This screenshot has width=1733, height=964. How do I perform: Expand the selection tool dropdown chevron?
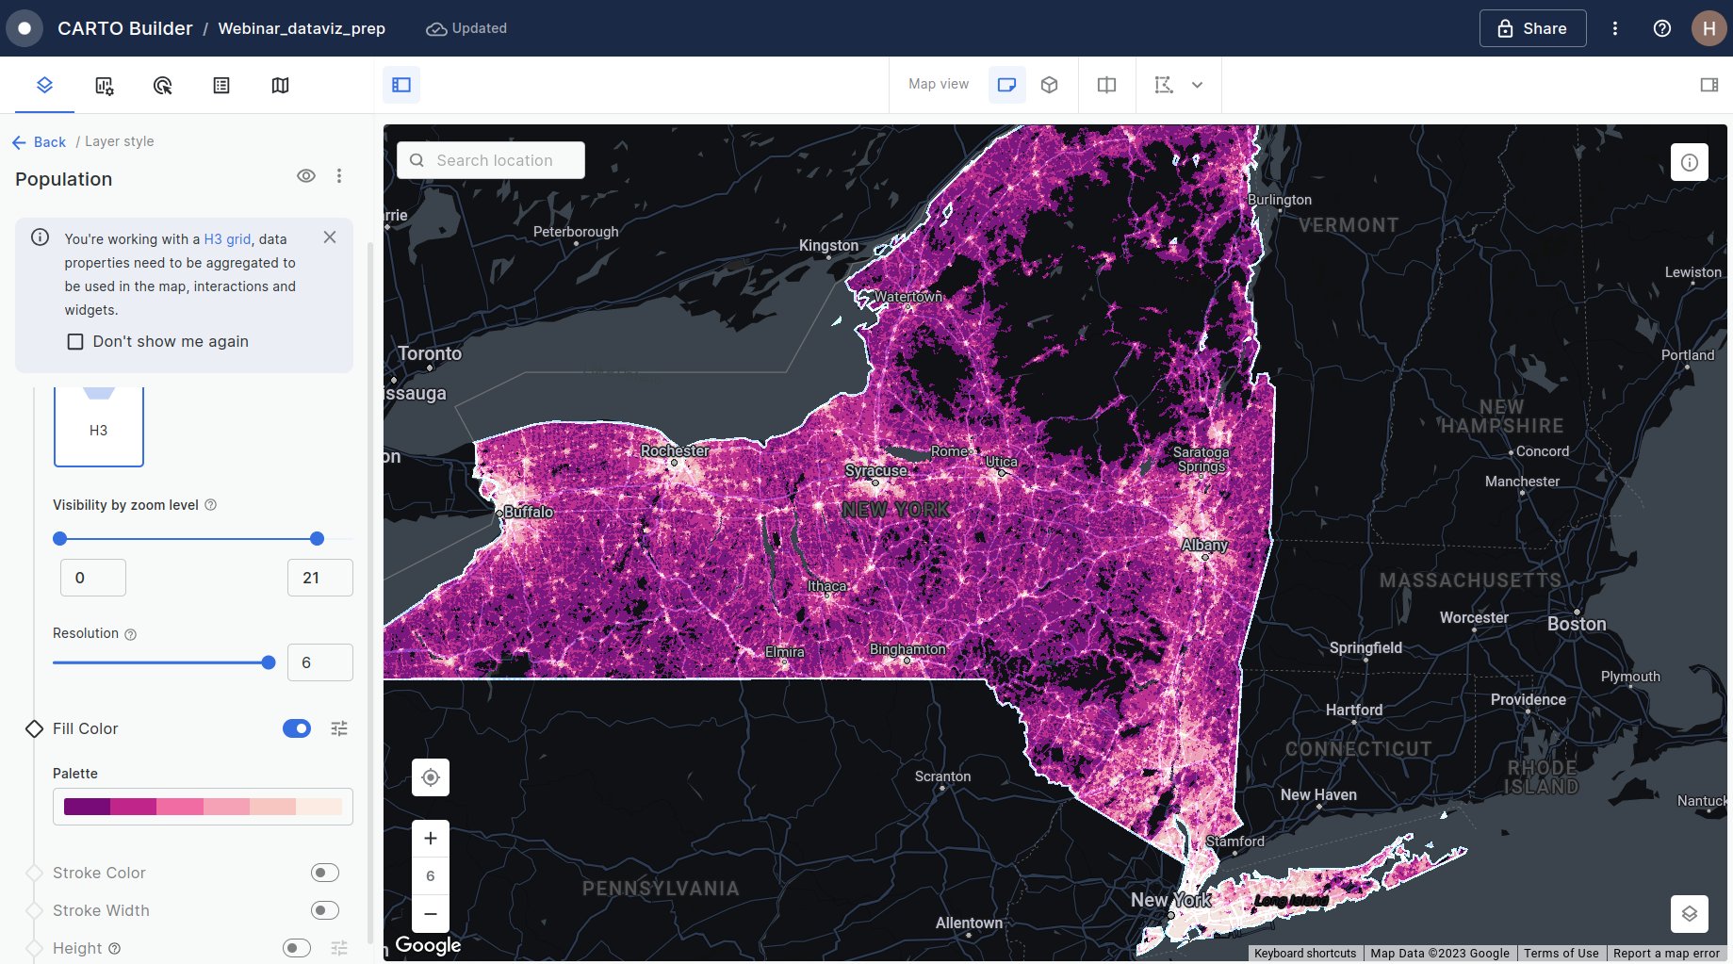1198,85
